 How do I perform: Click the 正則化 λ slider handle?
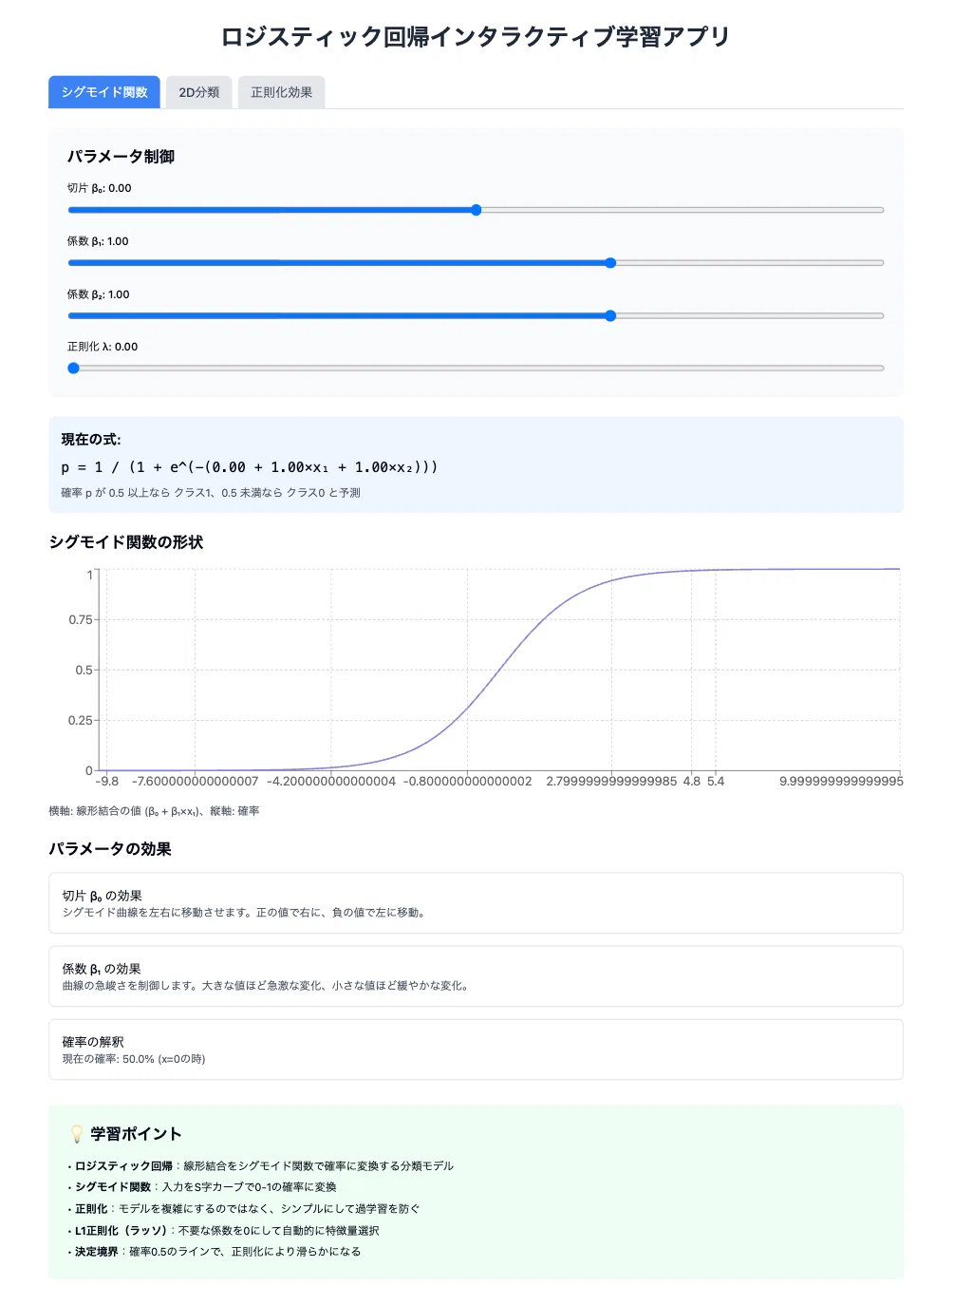[73, 368]
